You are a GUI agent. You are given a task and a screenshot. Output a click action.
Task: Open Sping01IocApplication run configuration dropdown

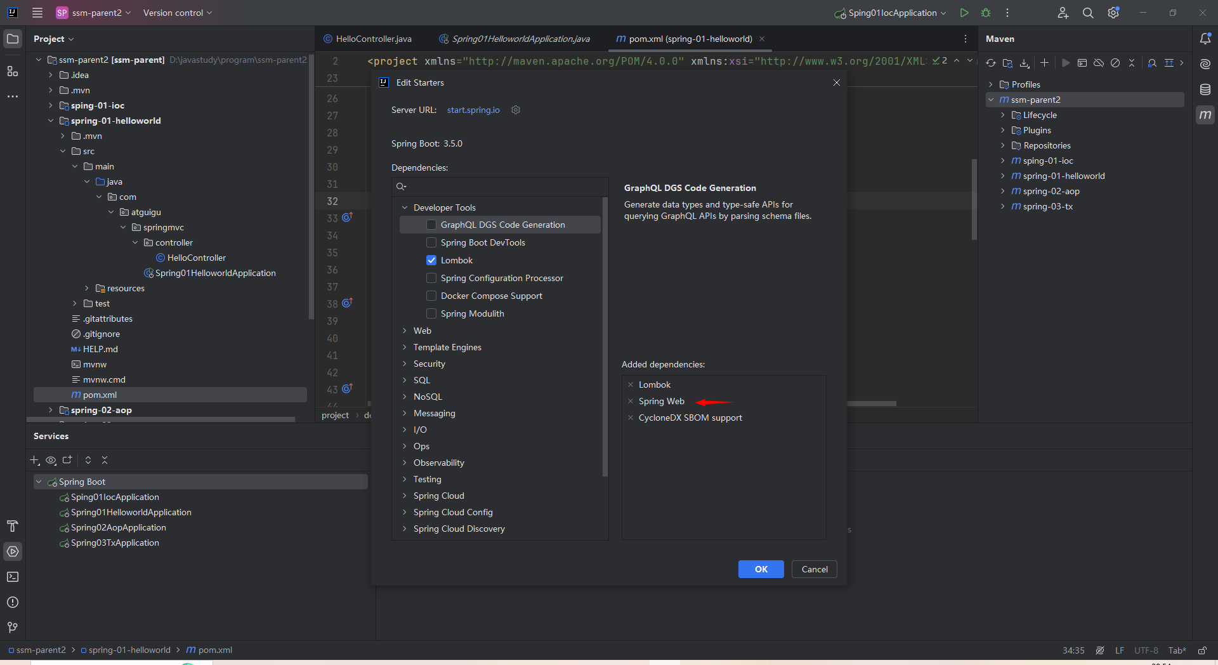(890, 13)
